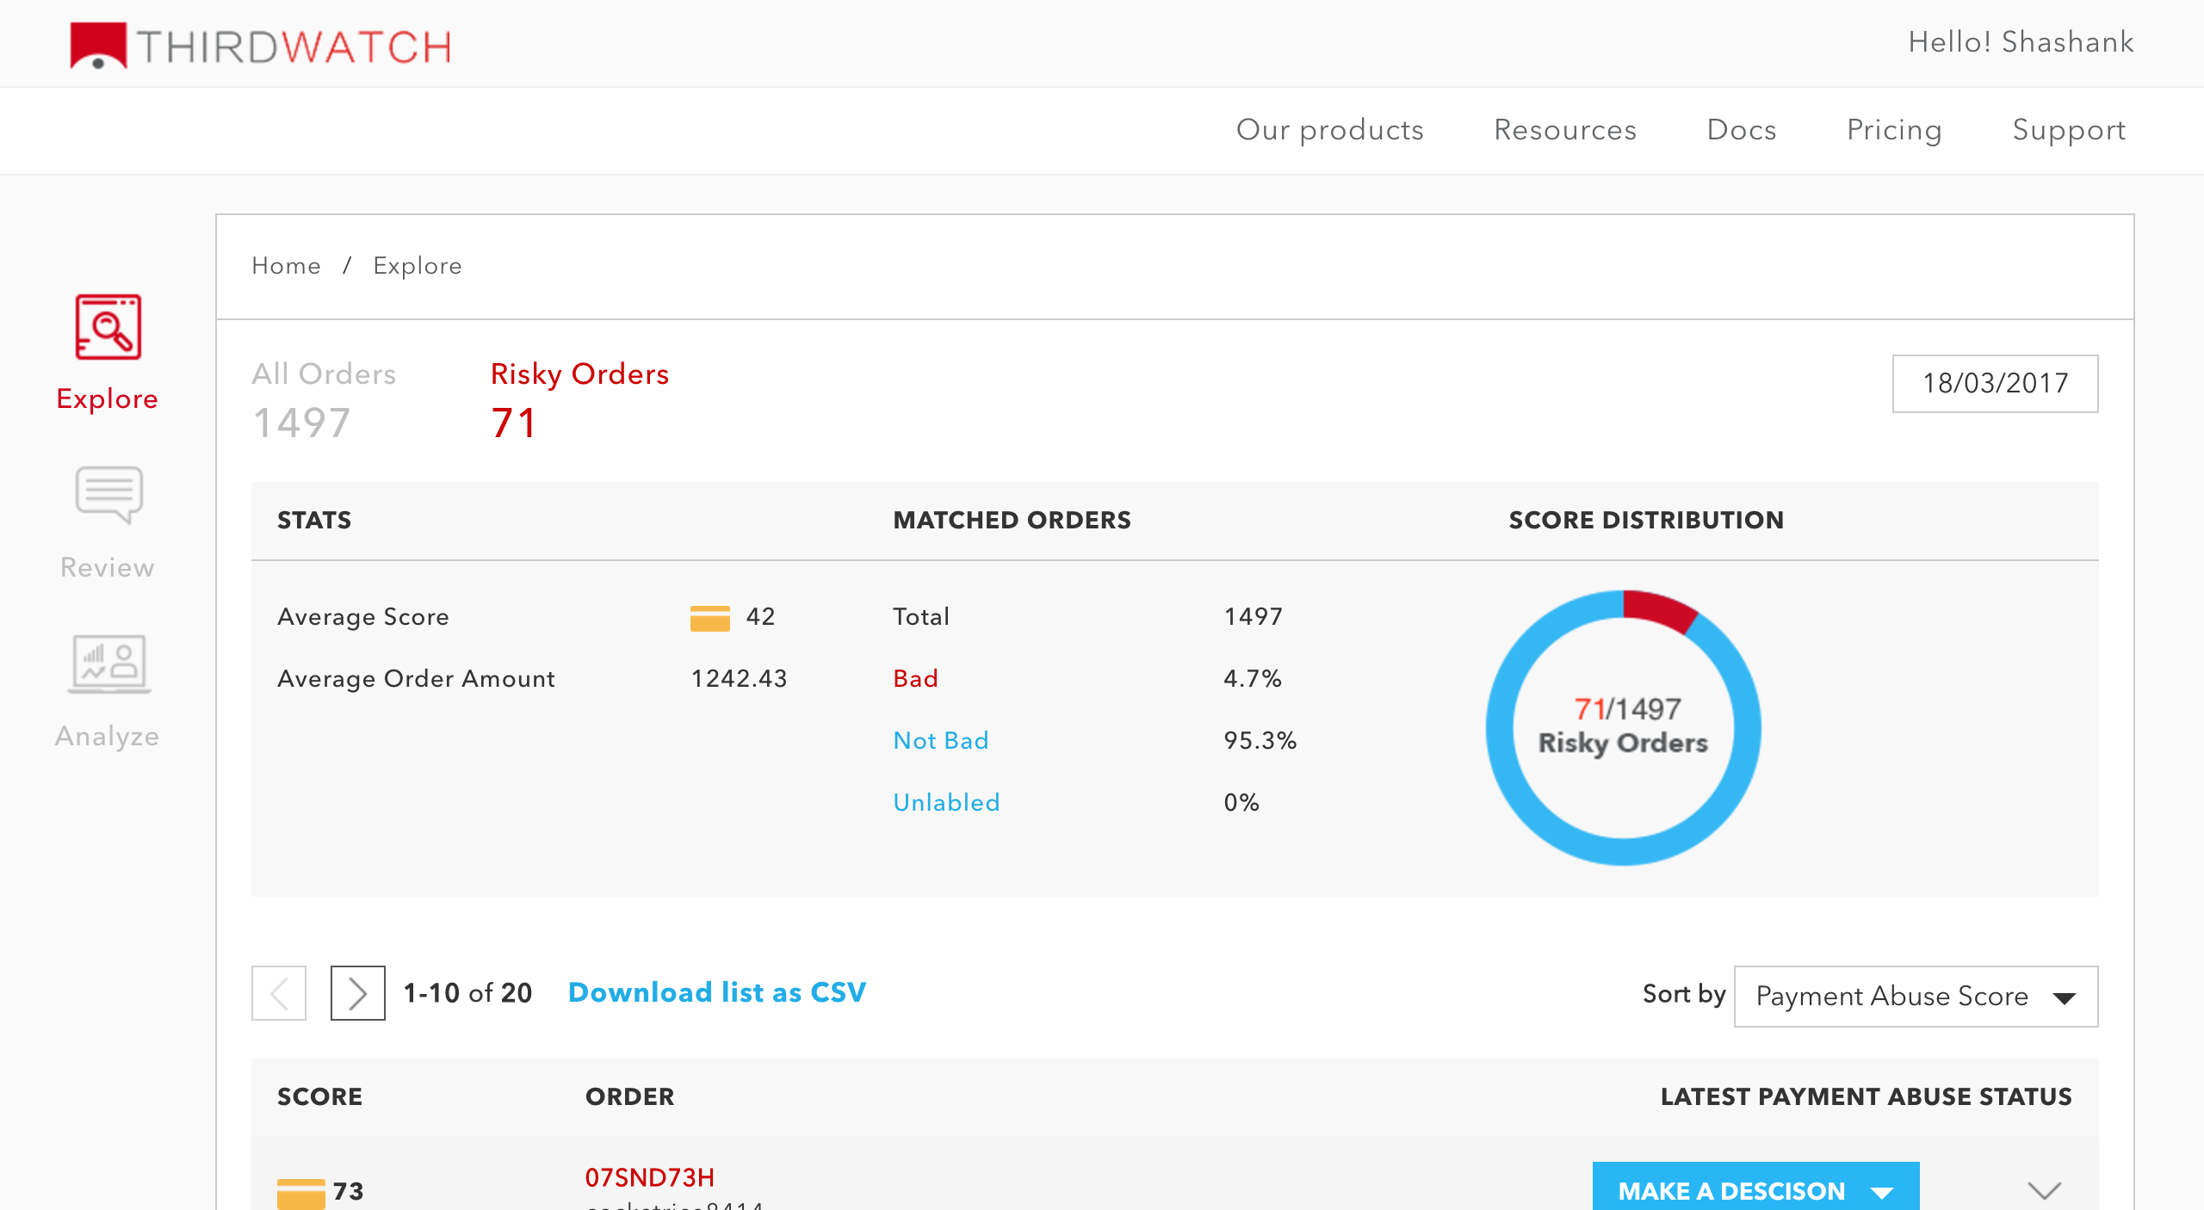Click Download list as CSV link

(716, 992)
